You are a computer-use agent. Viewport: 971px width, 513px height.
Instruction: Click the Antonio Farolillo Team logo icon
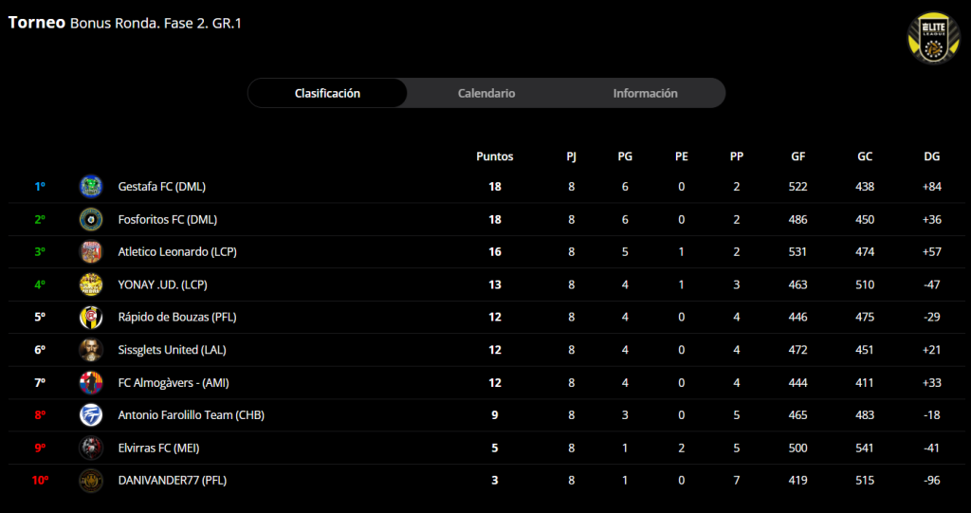click(91, 415)
